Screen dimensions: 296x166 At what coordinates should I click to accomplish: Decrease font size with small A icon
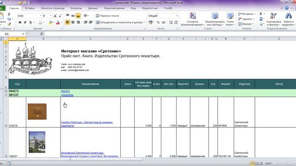tap(60, 16)
